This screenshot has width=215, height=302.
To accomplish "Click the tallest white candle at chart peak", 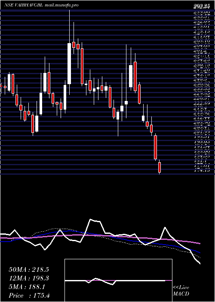I will click(x=69, y=63).
